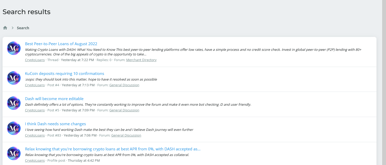Image resolution: width=386 pixels, height=165 pixels.
Task: Open KuCoin deposits requiring 10 confirmations
Action: click(64, 74)
